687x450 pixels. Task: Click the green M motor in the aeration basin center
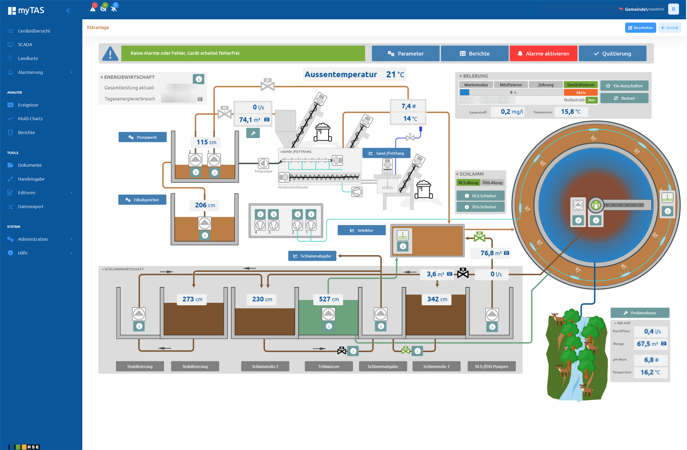pos(596,205)
